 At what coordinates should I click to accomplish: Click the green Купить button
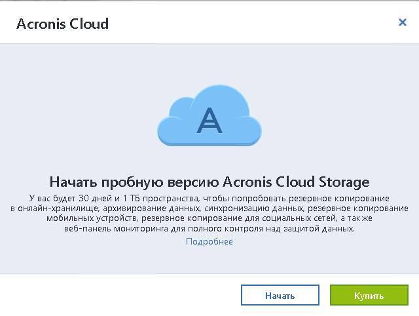(x=369, y=295)
